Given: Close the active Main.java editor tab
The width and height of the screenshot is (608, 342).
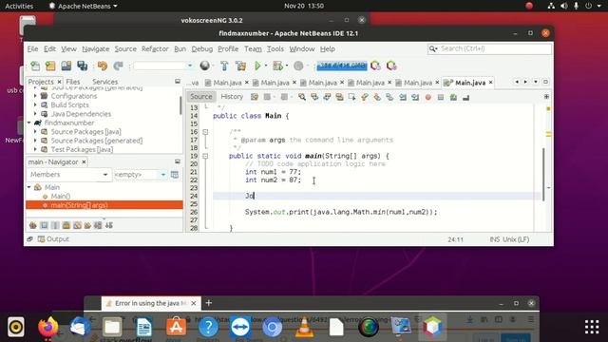Looking at the screenshot, I should (490, 83).
